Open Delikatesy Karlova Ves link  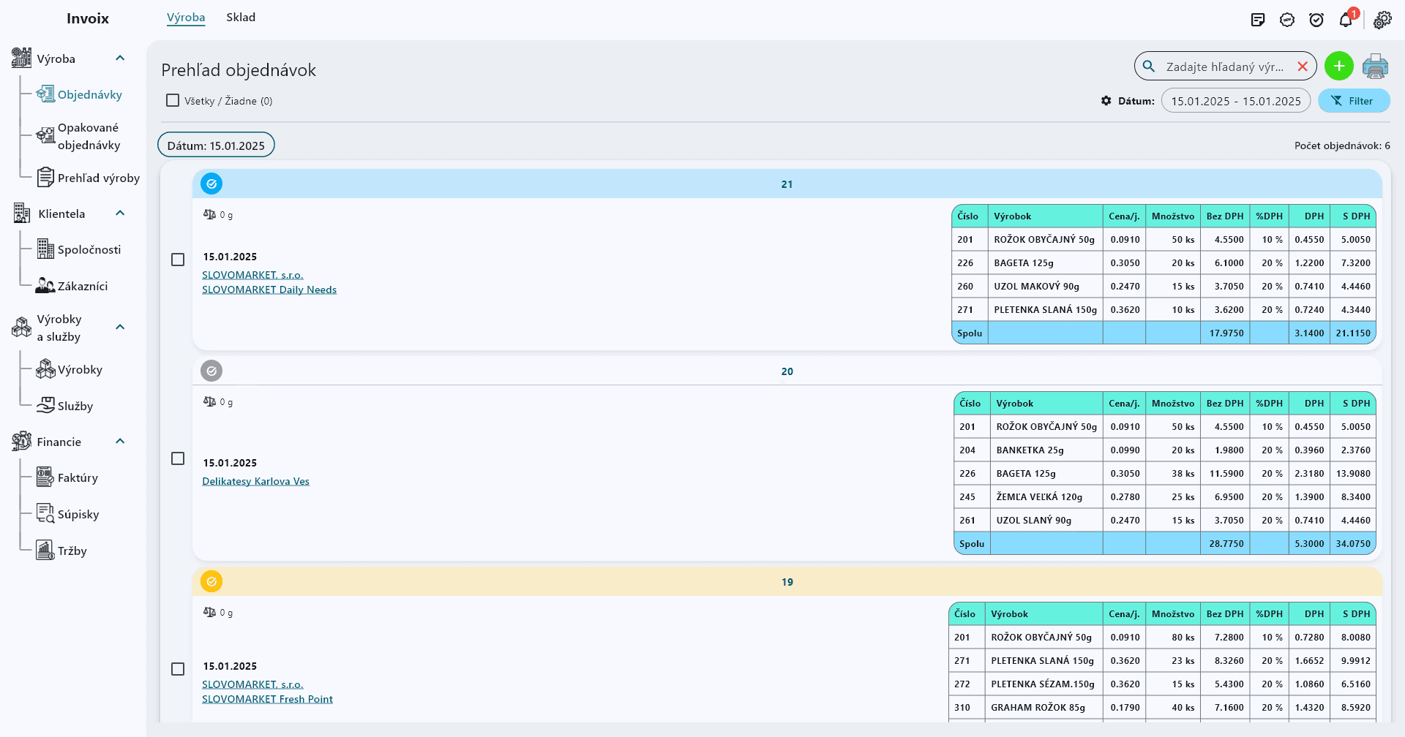click(255, 482)
